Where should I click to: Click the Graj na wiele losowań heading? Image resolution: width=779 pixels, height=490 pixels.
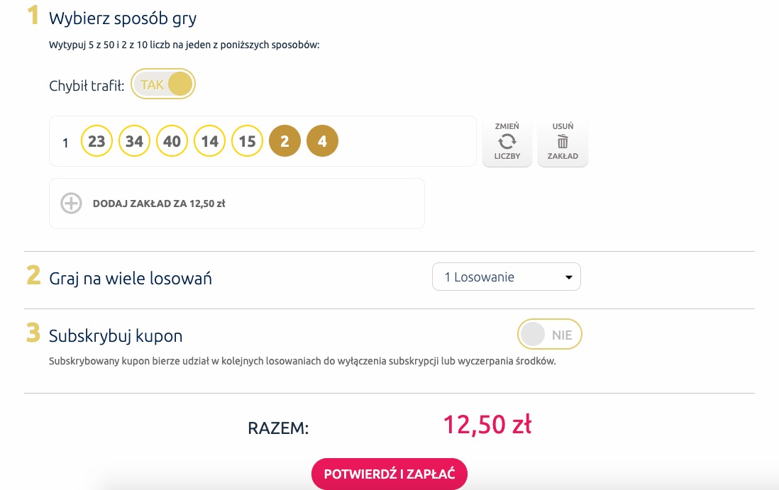(x=131, y=278)
